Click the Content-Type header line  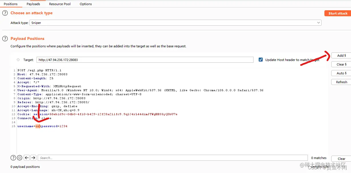tap(79, 94)
